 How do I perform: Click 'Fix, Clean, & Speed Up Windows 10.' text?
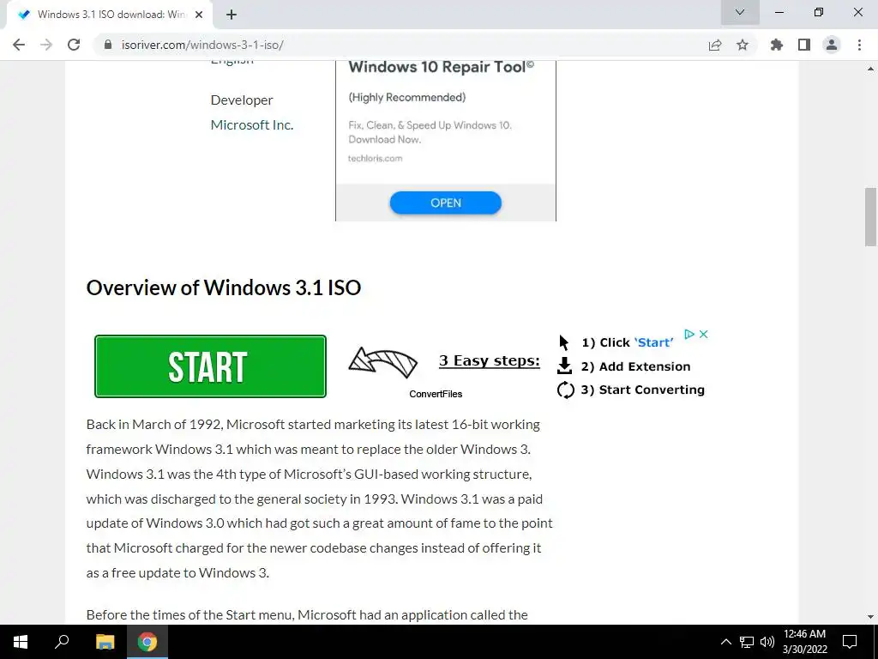pos(430,125)
